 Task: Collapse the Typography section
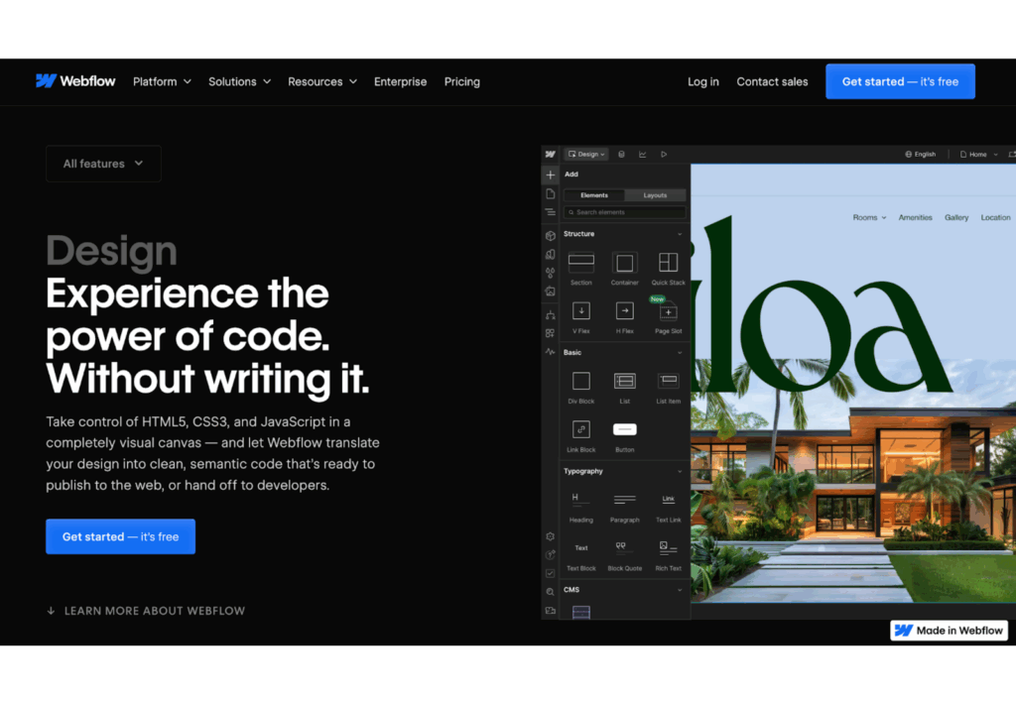coord(680,471)
